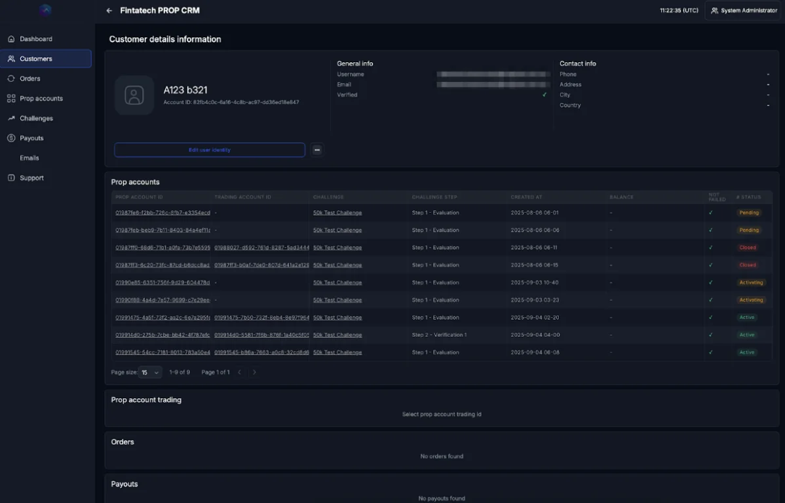Open the three-dot more options button
The height and width of the screenshot is (503, 785).
(x=317, y=150)
